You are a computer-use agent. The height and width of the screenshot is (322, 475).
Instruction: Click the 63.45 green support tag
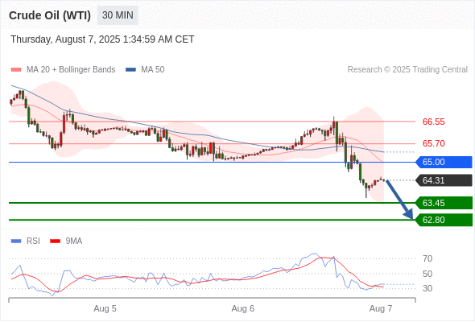[x=444, y=203]
